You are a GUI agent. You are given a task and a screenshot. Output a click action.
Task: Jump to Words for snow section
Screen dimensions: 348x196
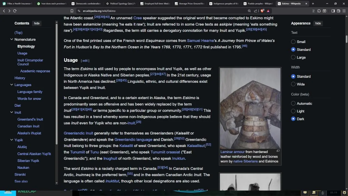coord(29,99)
